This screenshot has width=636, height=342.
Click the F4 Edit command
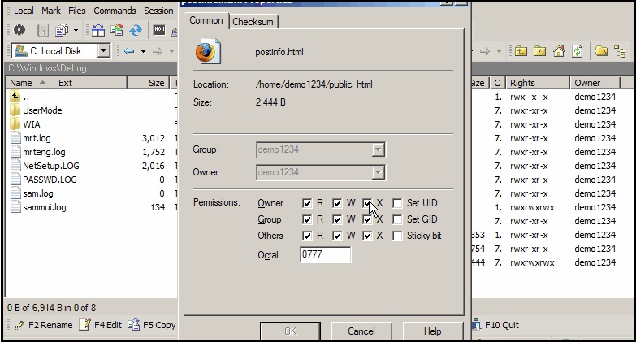point(100,325)
